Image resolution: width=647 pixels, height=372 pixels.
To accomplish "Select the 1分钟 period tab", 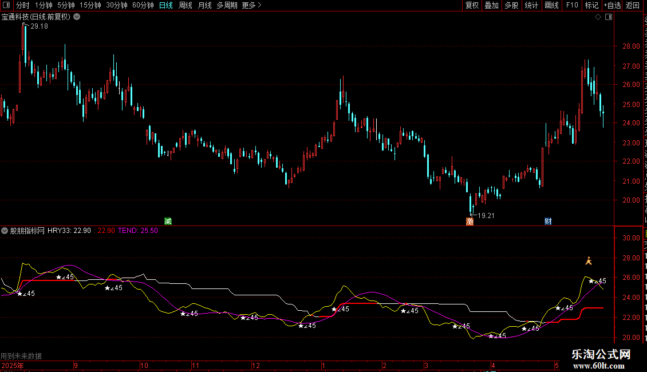I will pyautogui.click(x=44, y=5).
